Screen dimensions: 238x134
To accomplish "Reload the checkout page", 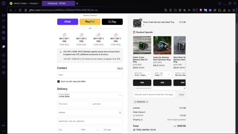I will click(x=20, y=10).
